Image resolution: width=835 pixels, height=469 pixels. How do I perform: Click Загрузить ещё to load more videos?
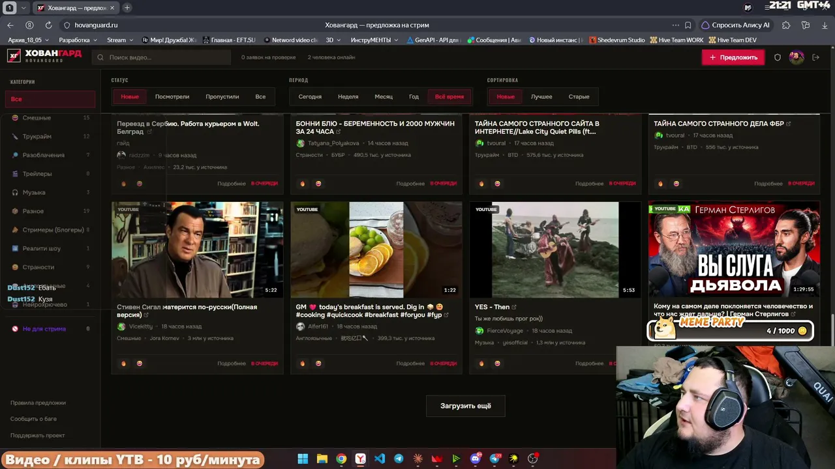(x=466, y=406)
